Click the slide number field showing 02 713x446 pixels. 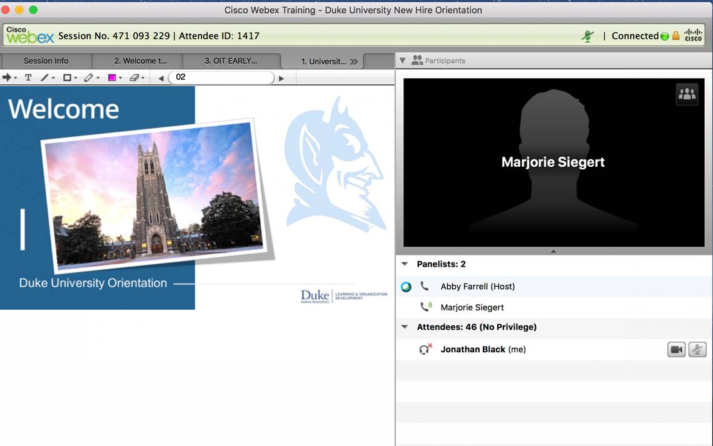221,77
